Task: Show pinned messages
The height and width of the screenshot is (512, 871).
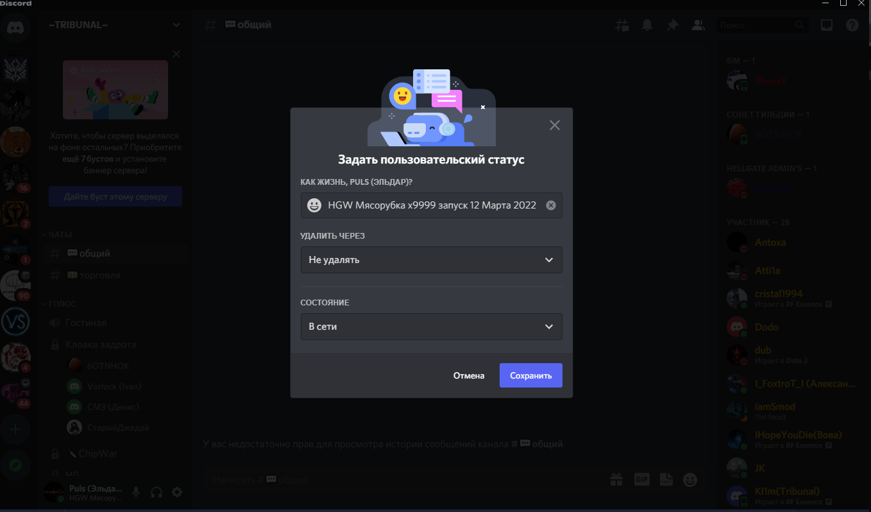Action: (673, 25)
